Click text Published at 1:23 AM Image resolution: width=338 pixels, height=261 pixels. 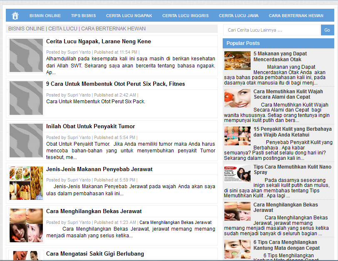pyautogui.click(x=115, y=222)
